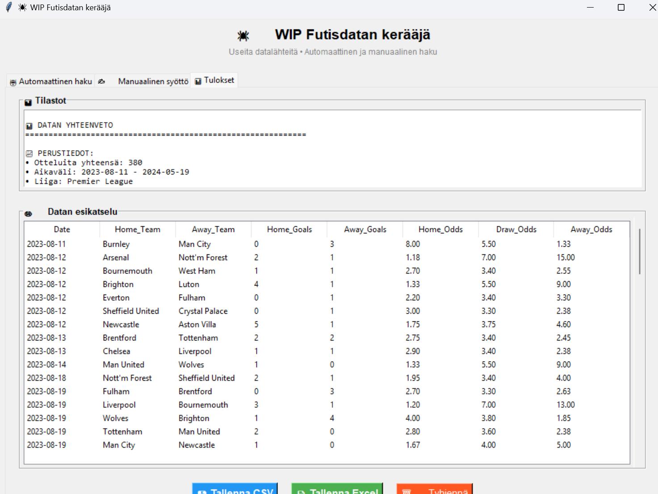
Task: Click the chart icon next to DATAN YHTEENVETO
Action: click(x=29, y=126)
